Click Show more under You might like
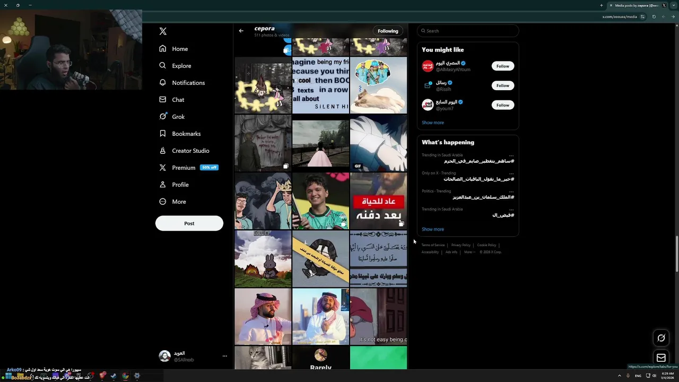This screenshot has width=679, height=382. 433,123
